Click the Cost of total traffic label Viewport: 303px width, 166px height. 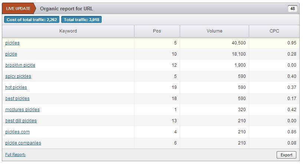32,20
